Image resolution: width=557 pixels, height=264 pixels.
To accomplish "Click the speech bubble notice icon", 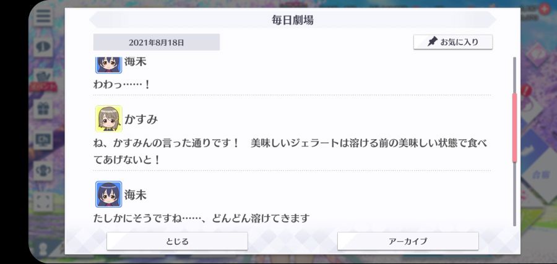I will click(43, 46).
